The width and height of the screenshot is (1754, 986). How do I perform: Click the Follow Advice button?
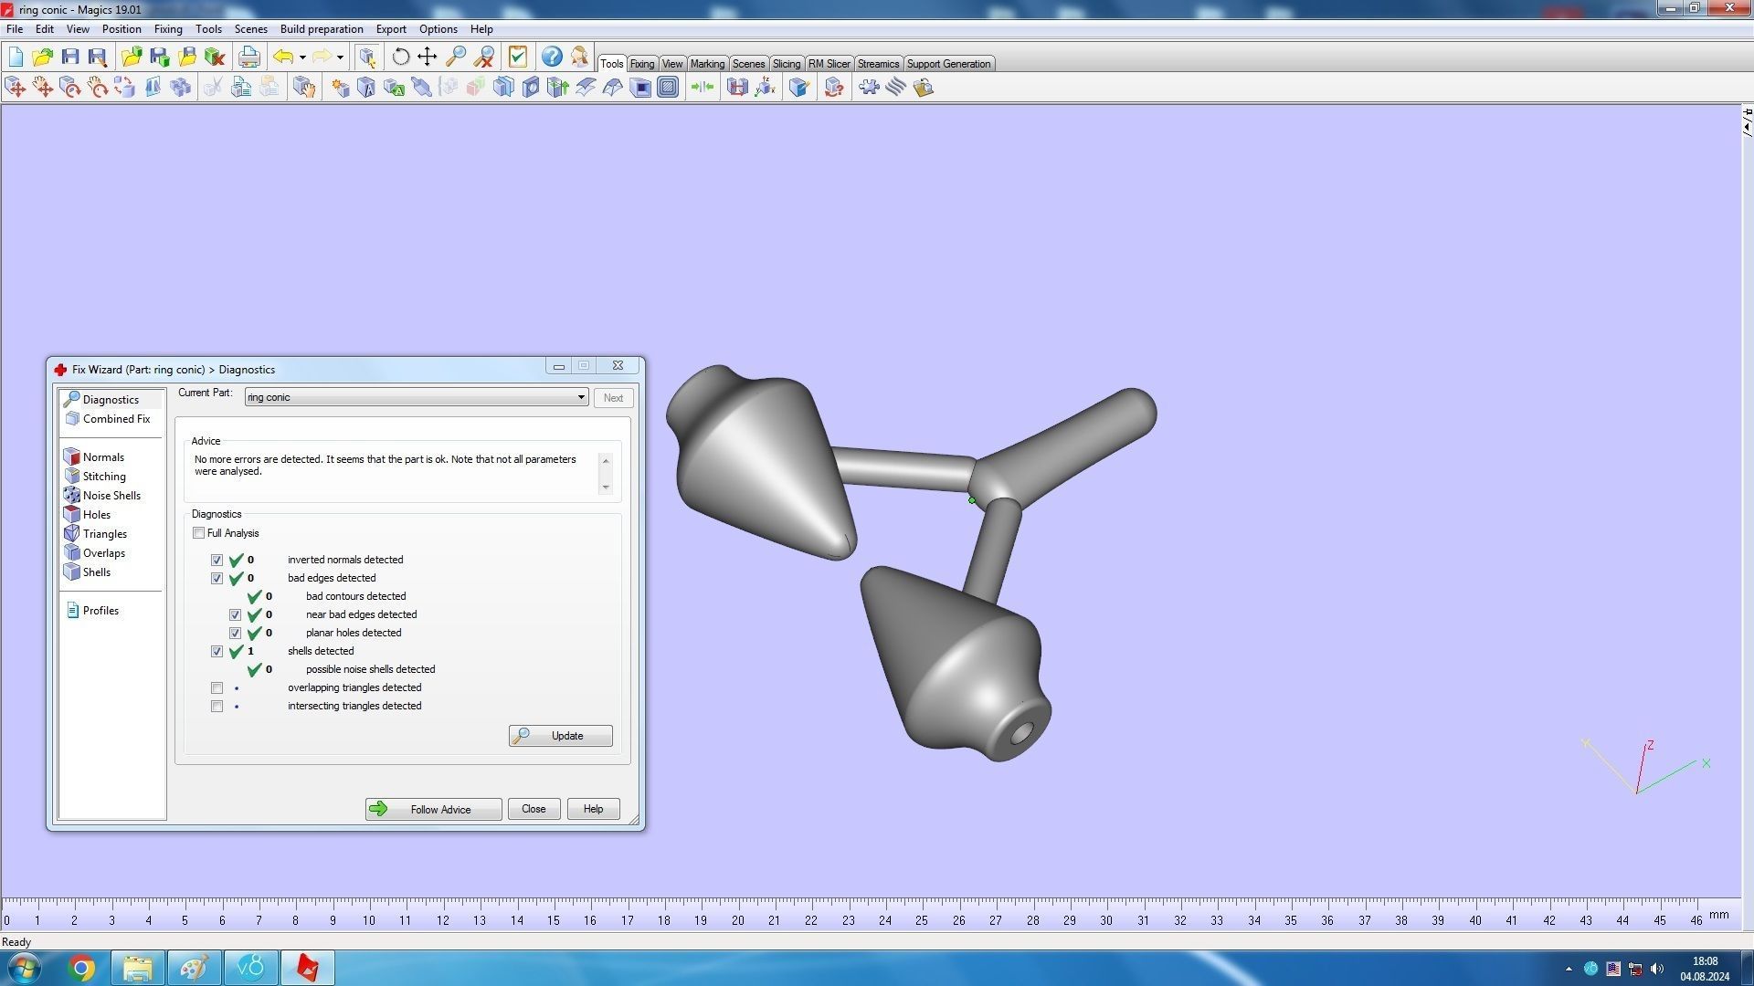[433, 809]
